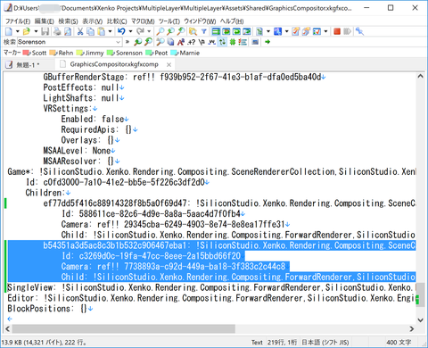Create a new file with toolbar icon
The height and width of the screenshot is (348, 428).
[x=9, y=31]
